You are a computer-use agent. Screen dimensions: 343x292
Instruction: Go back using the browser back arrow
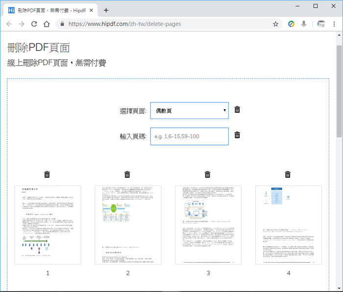coord(9,24)
